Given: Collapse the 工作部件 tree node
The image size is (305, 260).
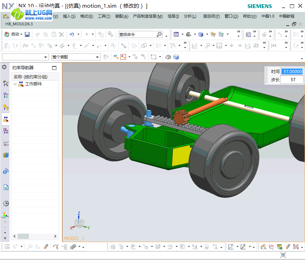Looking at the screenshot, I should [x=15, y=84].
